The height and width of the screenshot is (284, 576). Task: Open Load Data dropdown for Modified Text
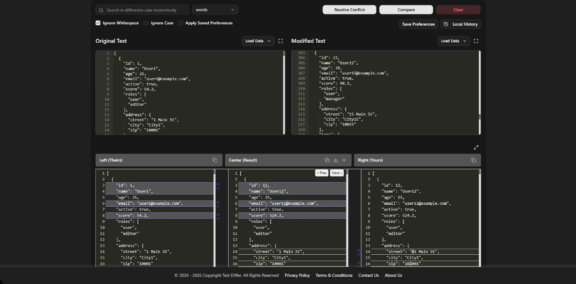[454, 41]
